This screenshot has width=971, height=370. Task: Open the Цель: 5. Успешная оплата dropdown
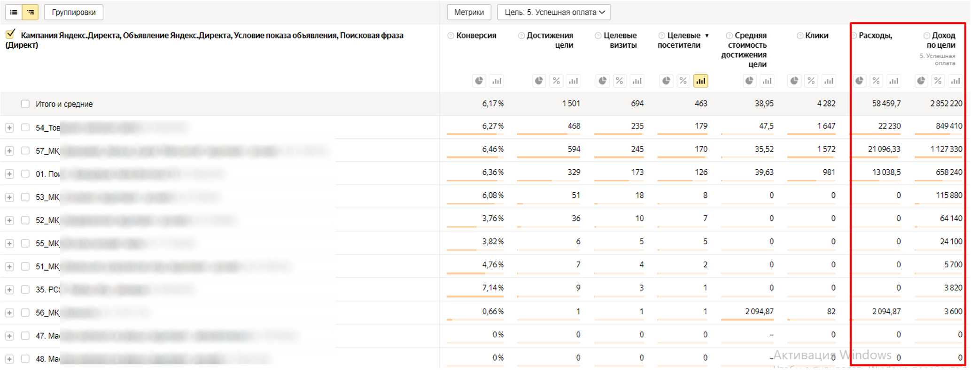coord(554,12)
